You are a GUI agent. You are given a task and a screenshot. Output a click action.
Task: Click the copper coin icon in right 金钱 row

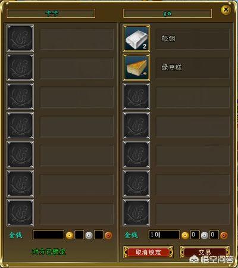(x=224, y=235)
